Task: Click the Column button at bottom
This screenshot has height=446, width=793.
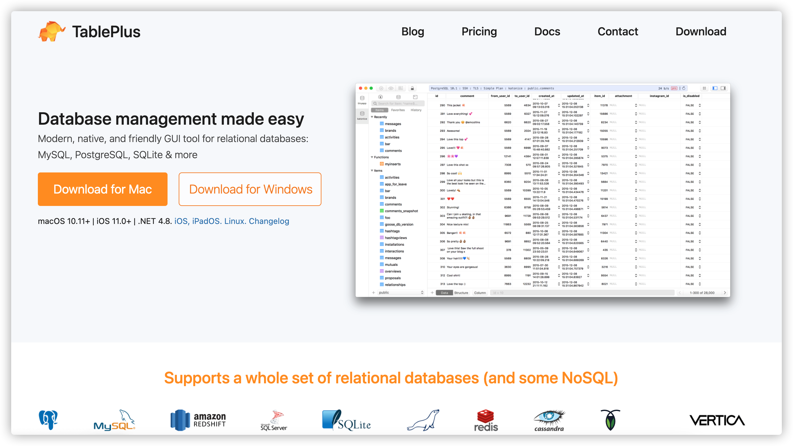Action: [x=480, y=293]
